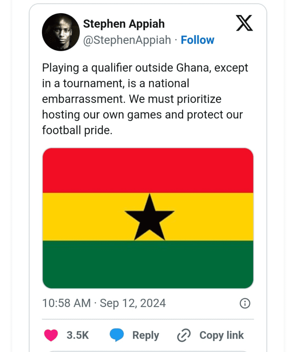This screenshot has width=296, height=352.
Task: Click the blue reply bubble icon
Action: tap(116, 335)
